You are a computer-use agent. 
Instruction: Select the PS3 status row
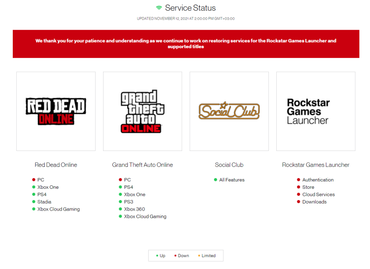(126, 202)
